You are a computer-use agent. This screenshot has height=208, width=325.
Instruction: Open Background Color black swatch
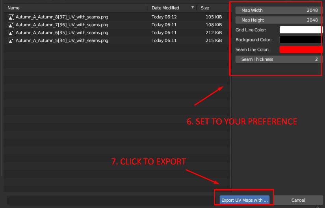pyautogui.click(x=301, y=40)
